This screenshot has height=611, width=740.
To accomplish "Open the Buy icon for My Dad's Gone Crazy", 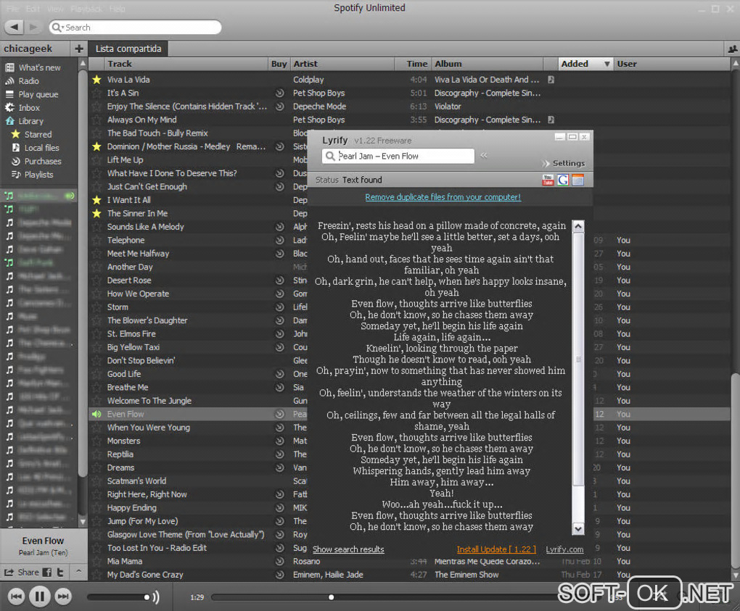I will (280, 575).
